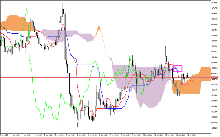
Task: Click the 10 Jun 16:00 time label
Action: [x=170, y=135]
